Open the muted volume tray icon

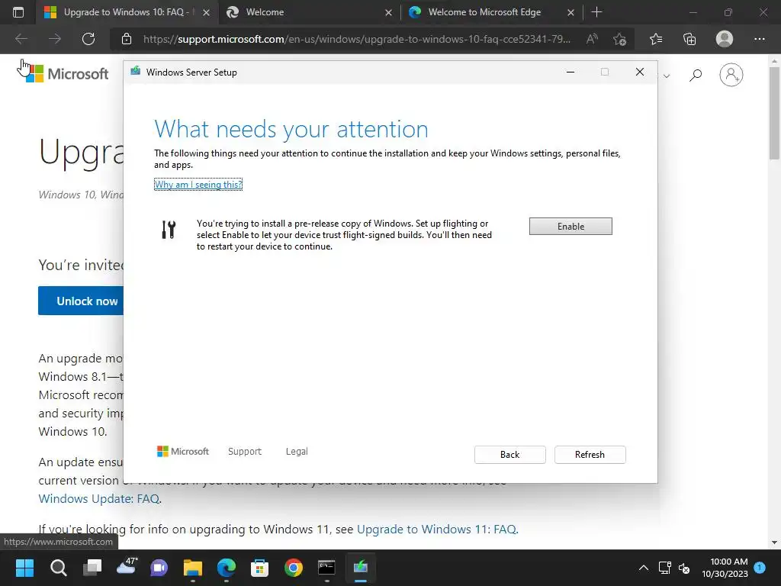684,568
